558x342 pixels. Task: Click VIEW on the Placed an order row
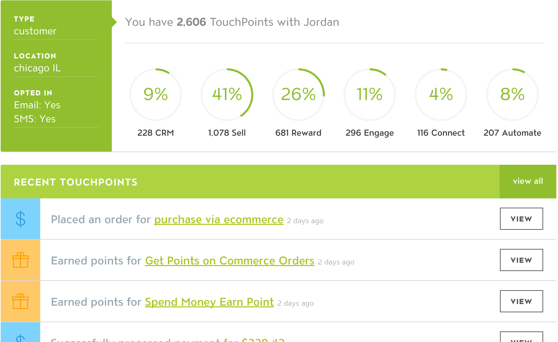click(x=521, y=219)
